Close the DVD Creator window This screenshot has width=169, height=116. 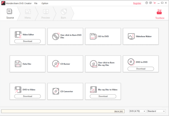[166, 3]
